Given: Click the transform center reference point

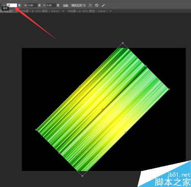Looking at the screenshot, I should (102, 109).
